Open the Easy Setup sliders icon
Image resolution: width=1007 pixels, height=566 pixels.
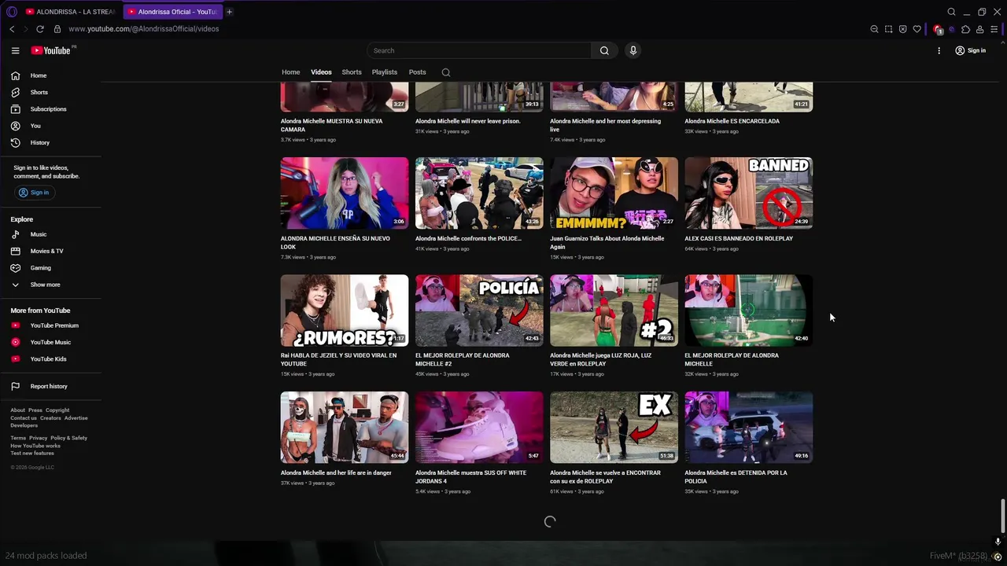[x=994, y=29]
